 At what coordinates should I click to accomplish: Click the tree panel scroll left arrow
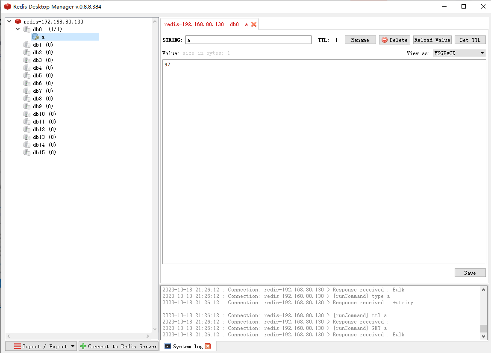tap(9, 336)
